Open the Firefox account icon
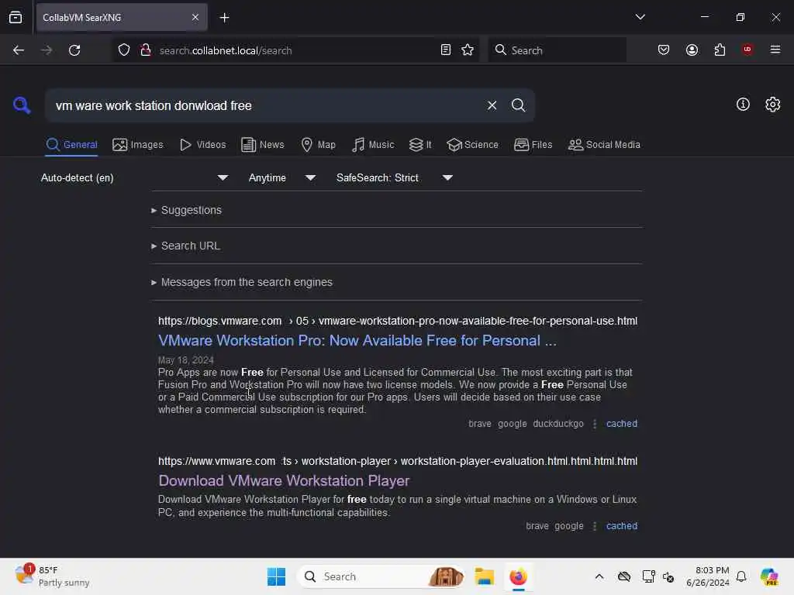The image size is (794, 595). point(692,50)
